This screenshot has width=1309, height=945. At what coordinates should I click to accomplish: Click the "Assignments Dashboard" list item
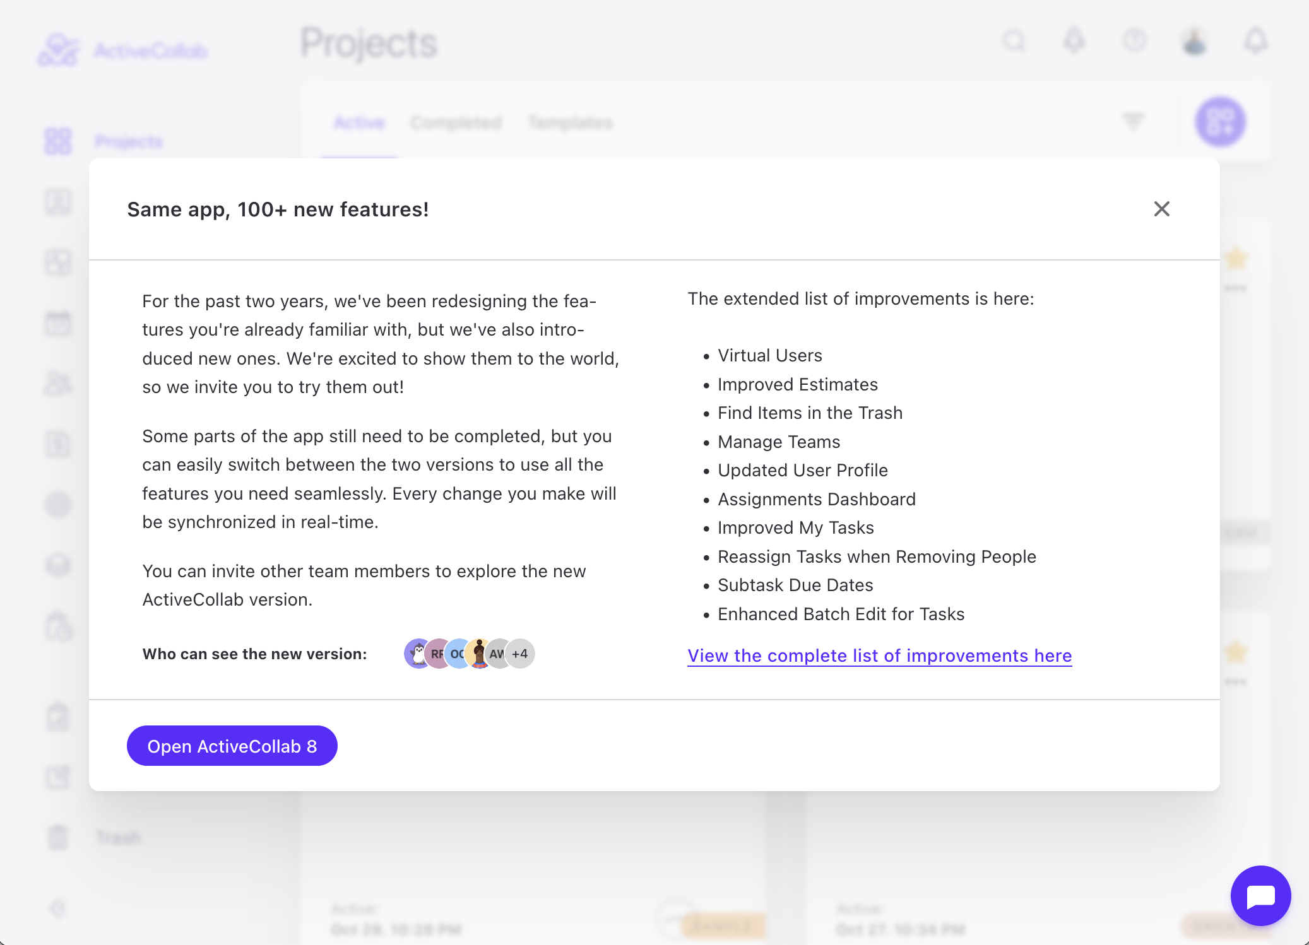(x=817, y=499)
